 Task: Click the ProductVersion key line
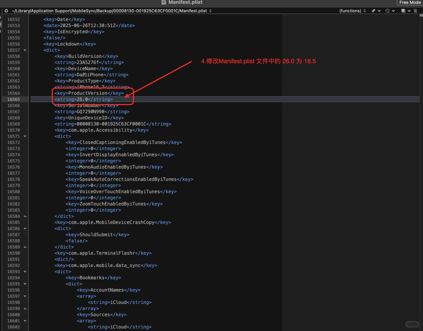click(x=89, y=93)
